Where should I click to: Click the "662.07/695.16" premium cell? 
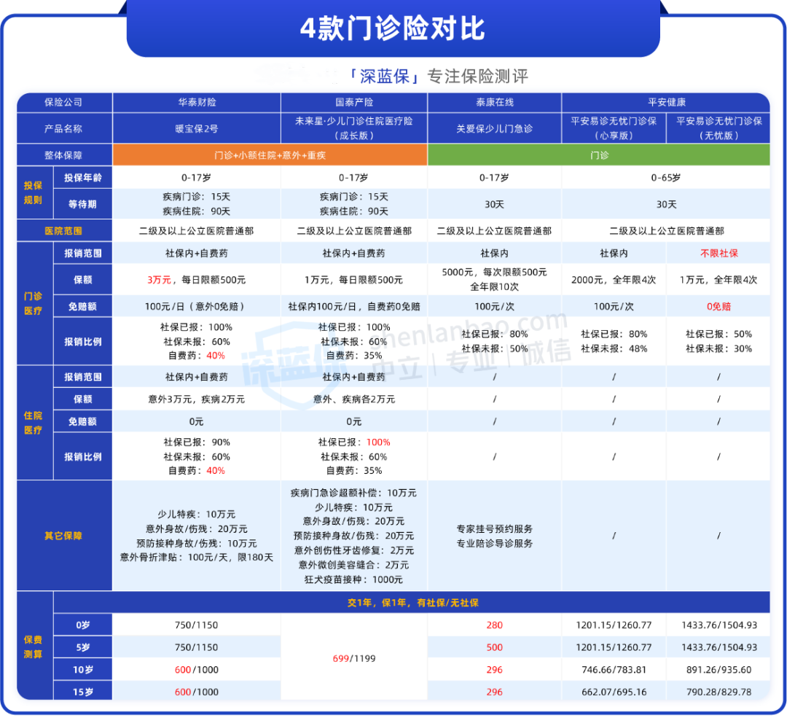pos(614,692)
